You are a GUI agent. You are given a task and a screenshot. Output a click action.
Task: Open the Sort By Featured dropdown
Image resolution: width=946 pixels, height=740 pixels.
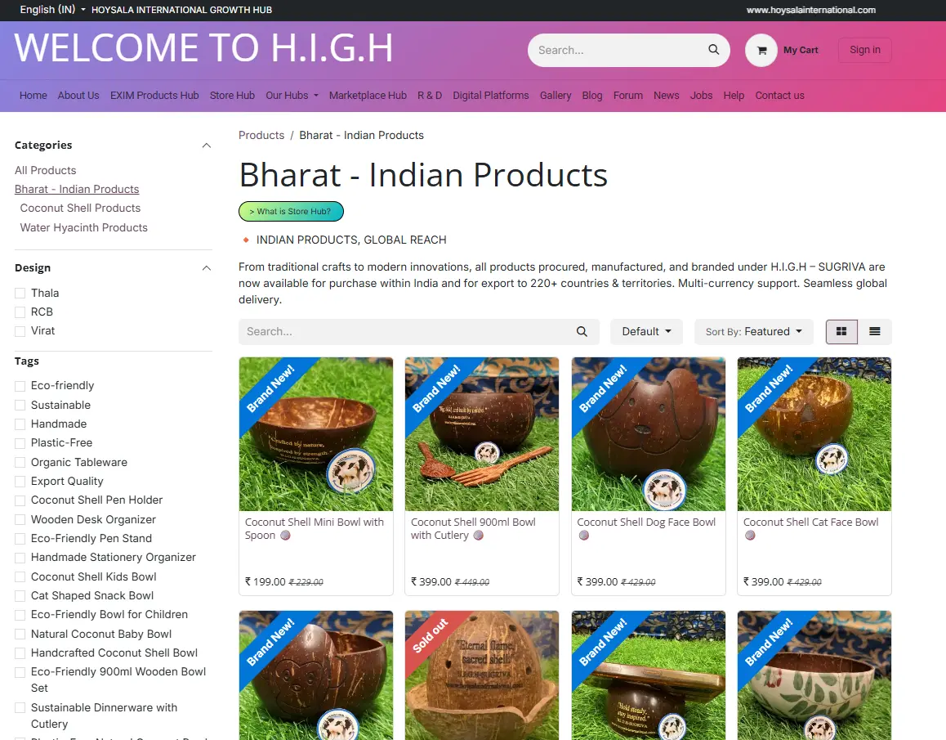[753, 332]
